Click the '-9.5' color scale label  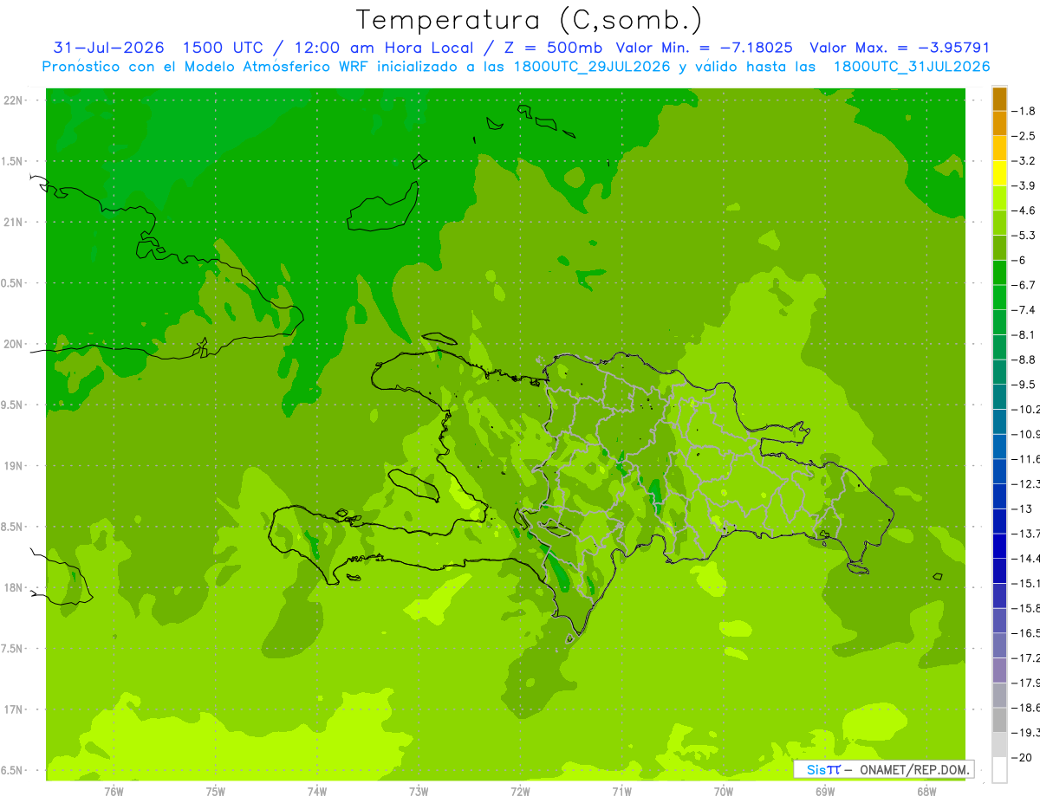click(x=1024, y=385)
